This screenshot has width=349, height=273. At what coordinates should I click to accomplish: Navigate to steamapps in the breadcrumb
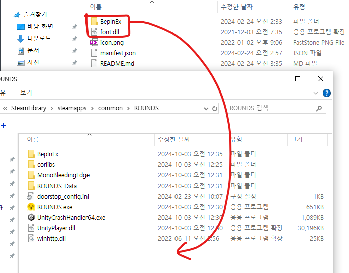[72, 108]
